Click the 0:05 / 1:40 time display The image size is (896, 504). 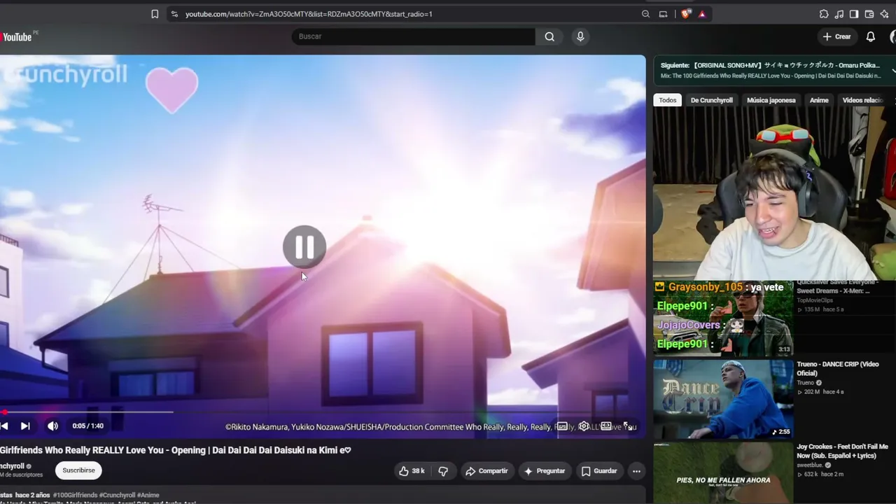point(88,426)
